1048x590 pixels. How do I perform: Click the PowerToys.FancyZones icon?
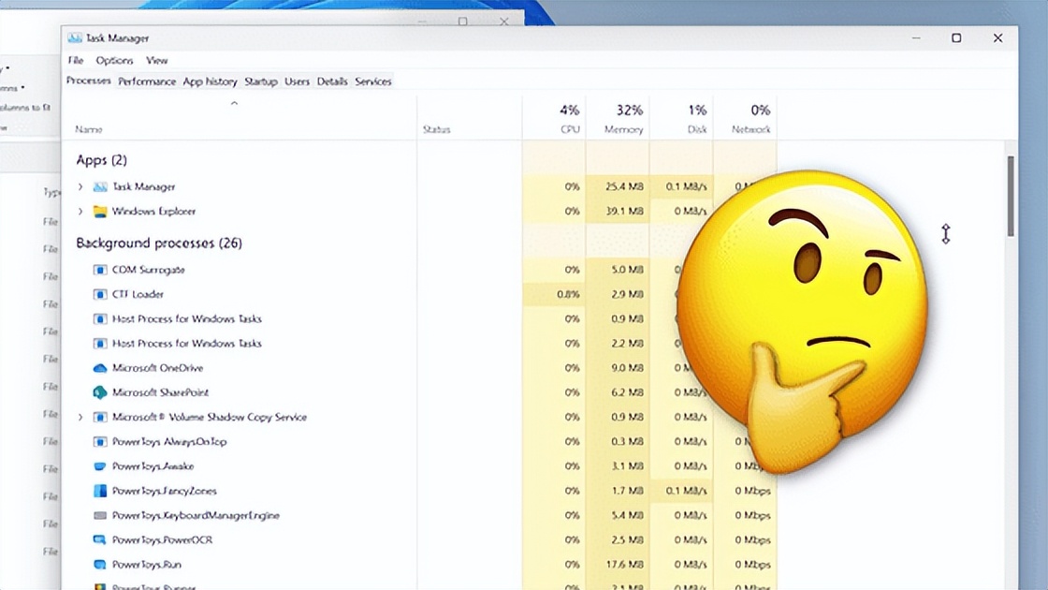click(100, 490)
